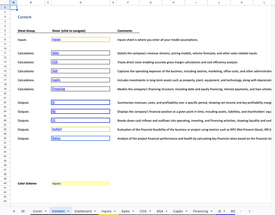
Task: Open the Financing tab dropdown arrow
Action: (x=211, y=211)
